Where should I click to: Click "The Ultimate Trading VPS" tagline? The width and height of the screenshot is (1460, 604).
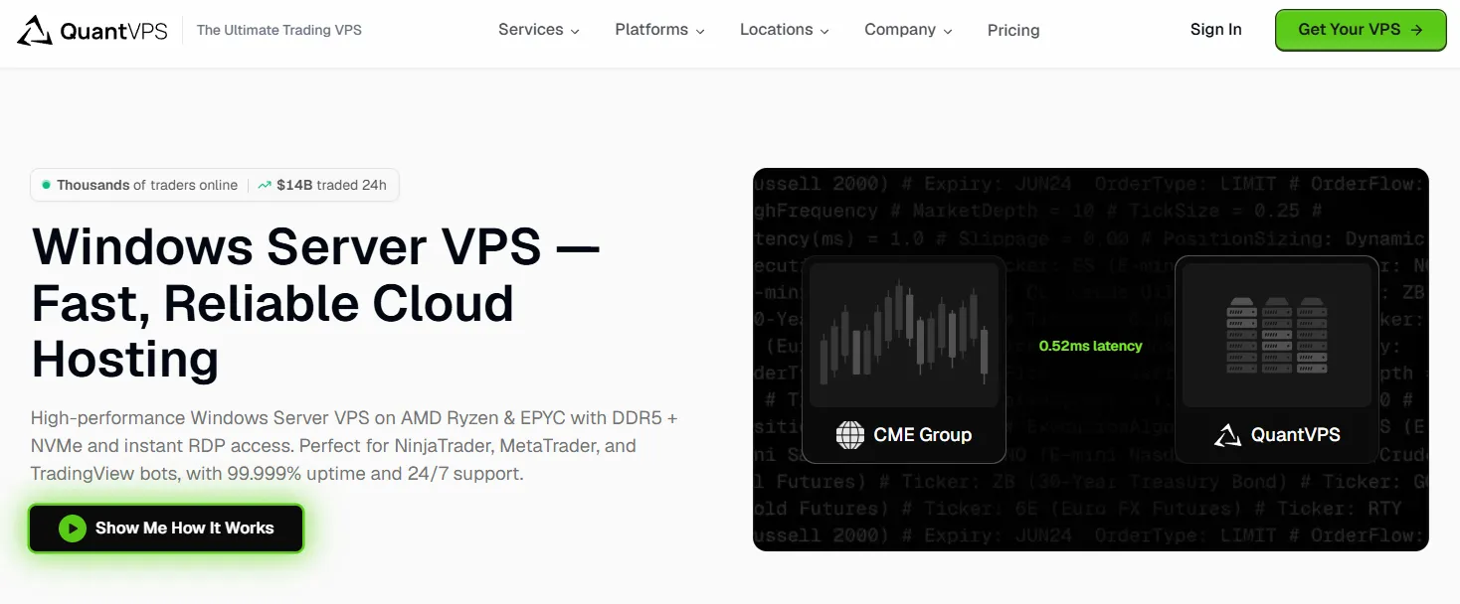pos(279,30)
